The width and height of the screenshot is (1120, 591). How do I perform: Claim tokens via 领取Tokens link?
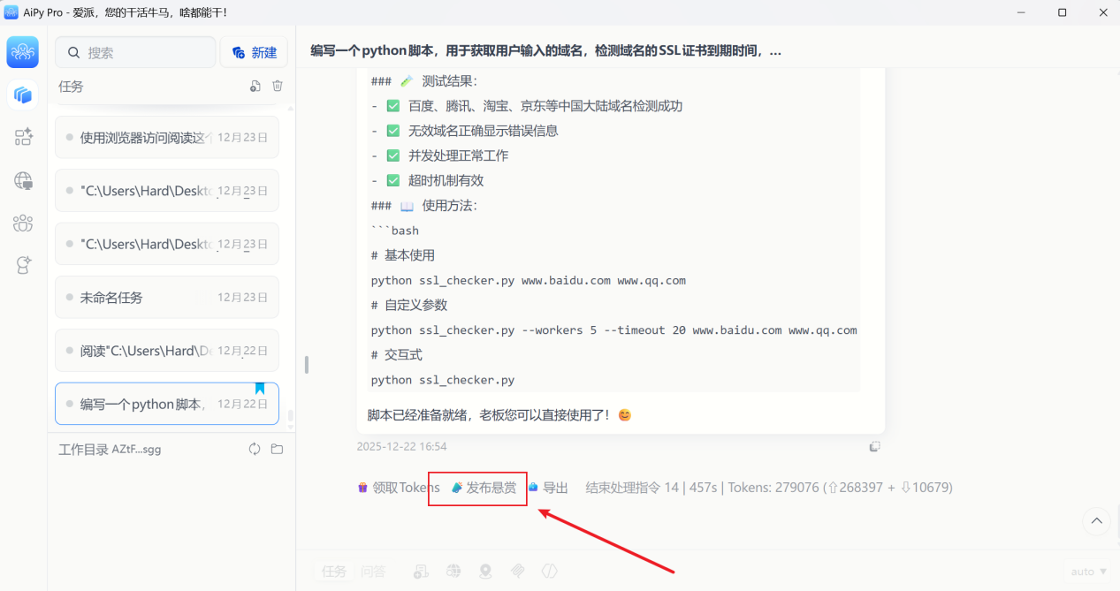pyautogui.click(x=399, y=488)
